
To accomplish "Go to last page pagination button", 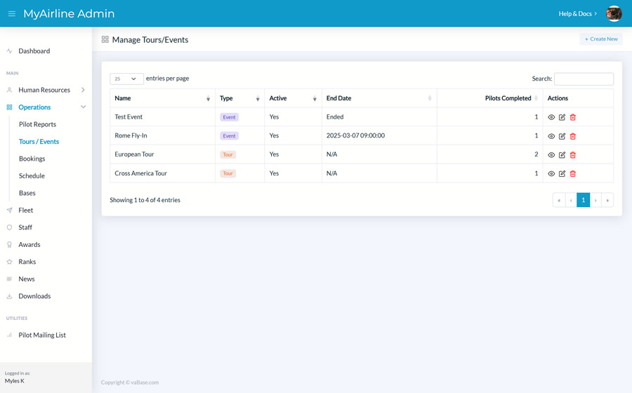I will [x=607, y=200].
